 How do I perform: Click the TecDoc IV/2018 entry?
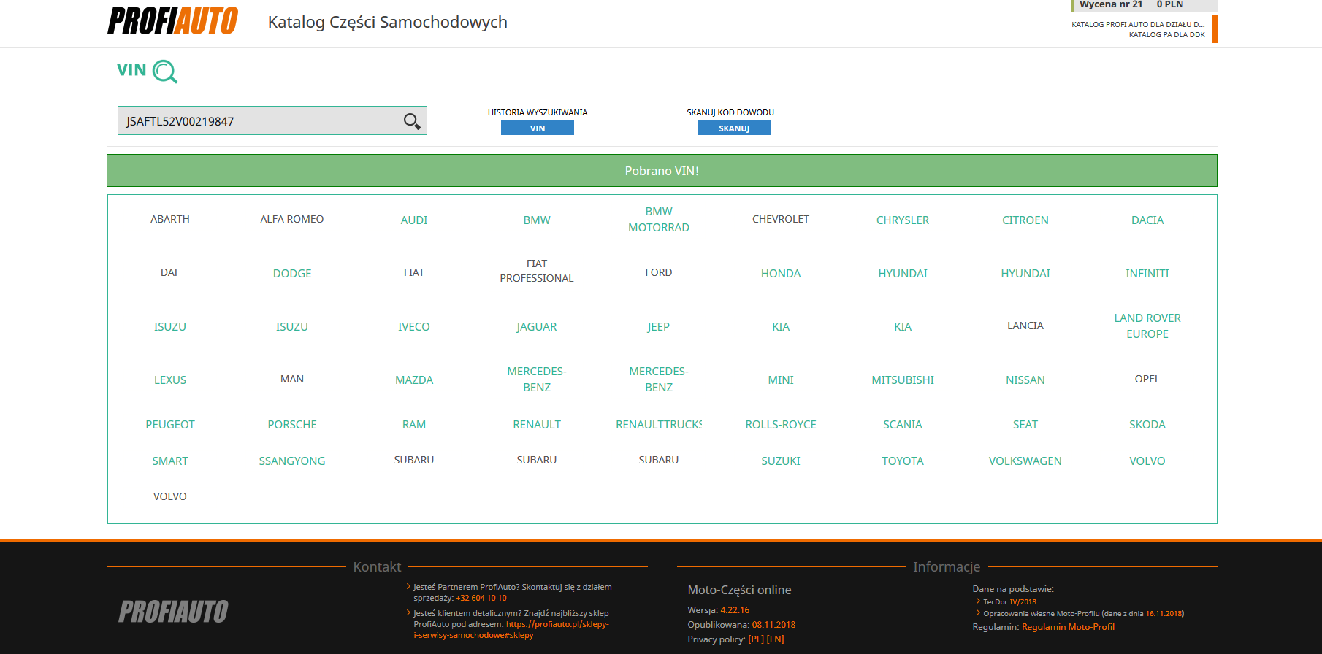[1009, 601]
